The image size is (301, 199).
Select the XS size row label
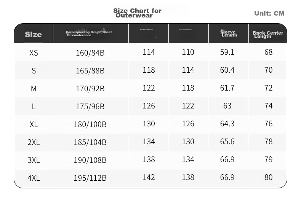[34, 53]
